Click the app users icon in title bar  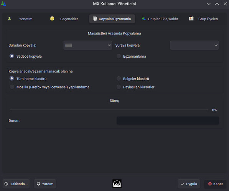(3, 4)
